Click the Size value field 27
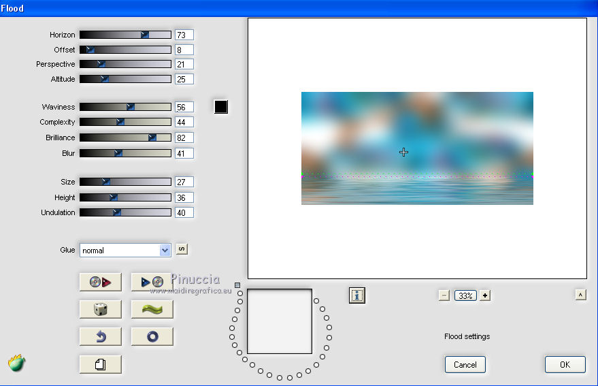This screenshot has height=386, width=598. tap(184, 182)
